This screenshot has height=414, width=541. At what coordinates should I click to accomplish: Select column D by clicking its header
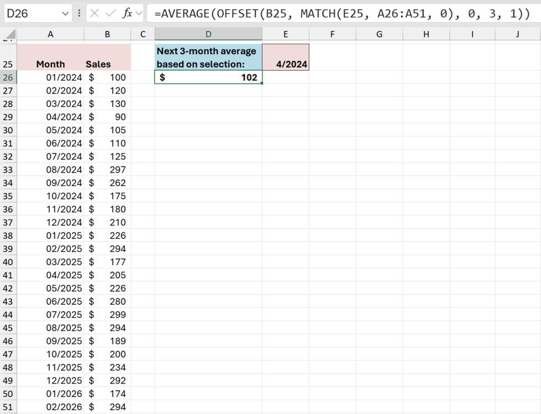[208, 33]
